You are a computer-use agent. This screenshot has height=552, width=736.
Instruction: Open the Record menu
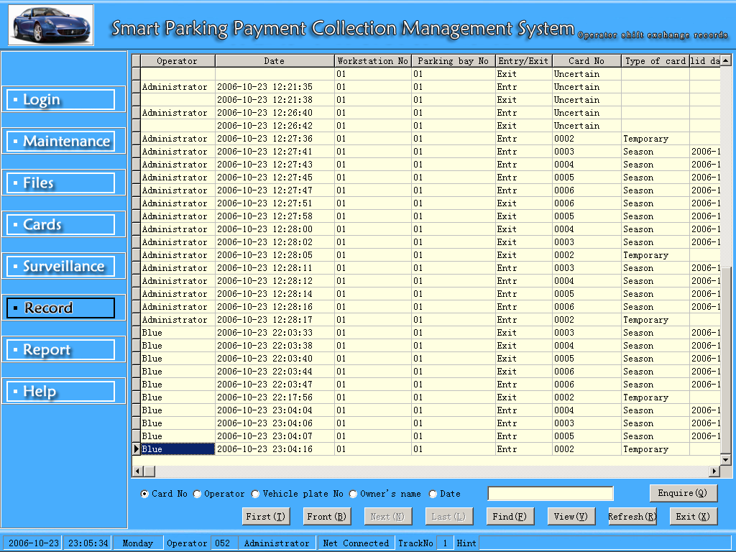coord(60,308)
